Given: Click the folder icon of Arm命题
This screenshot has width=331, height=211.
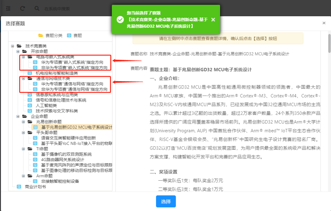Looking at the screenshot, I should click(30, 176).
